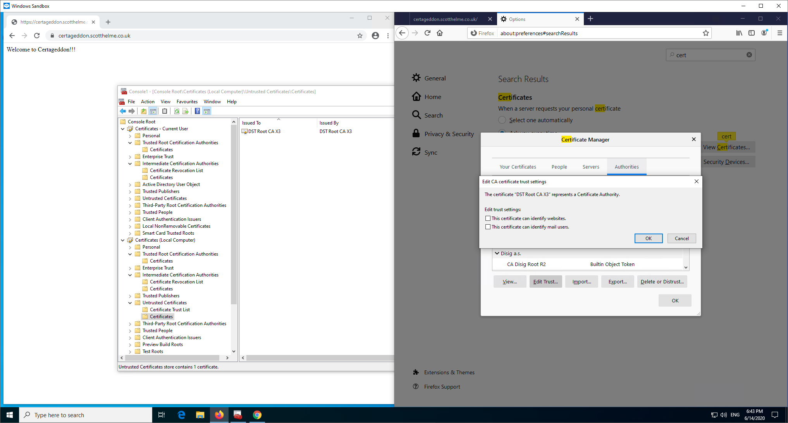The width and height of the screenshot is (788, 423).
Task: Click OK in Edit CA trust dialog
Action: [x=648, y=239]
